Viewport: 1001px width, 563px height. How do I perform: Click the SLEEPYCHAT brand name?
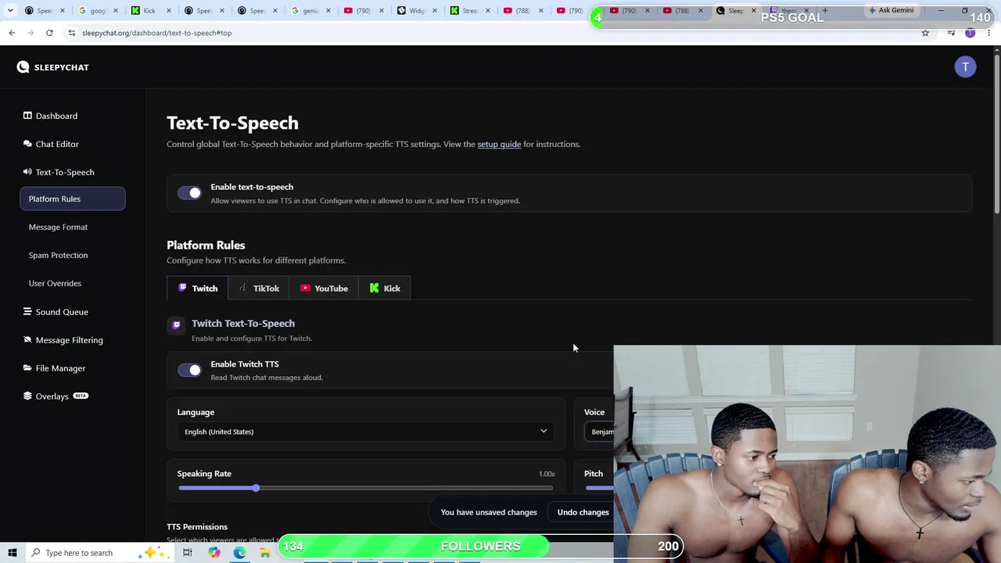coord(61,67)
